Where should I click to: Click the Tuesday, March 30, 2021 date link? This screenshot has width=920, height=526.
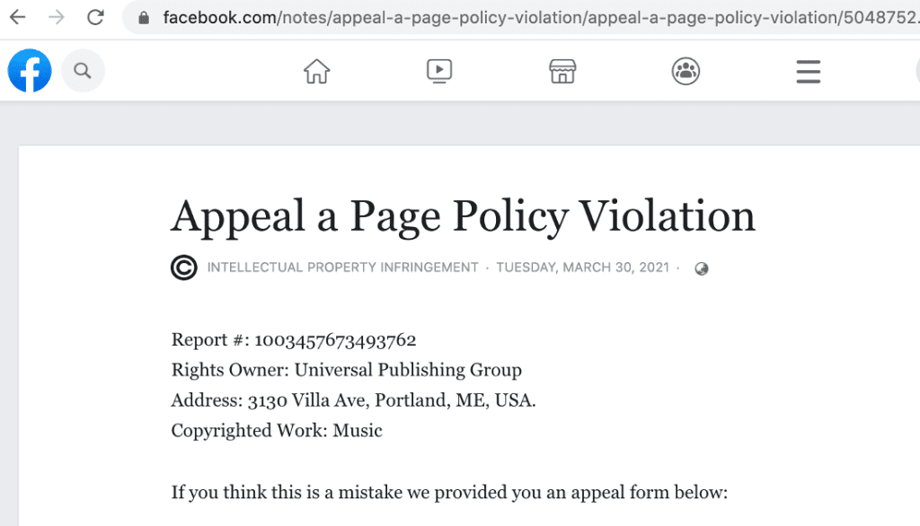coord(582,267)
